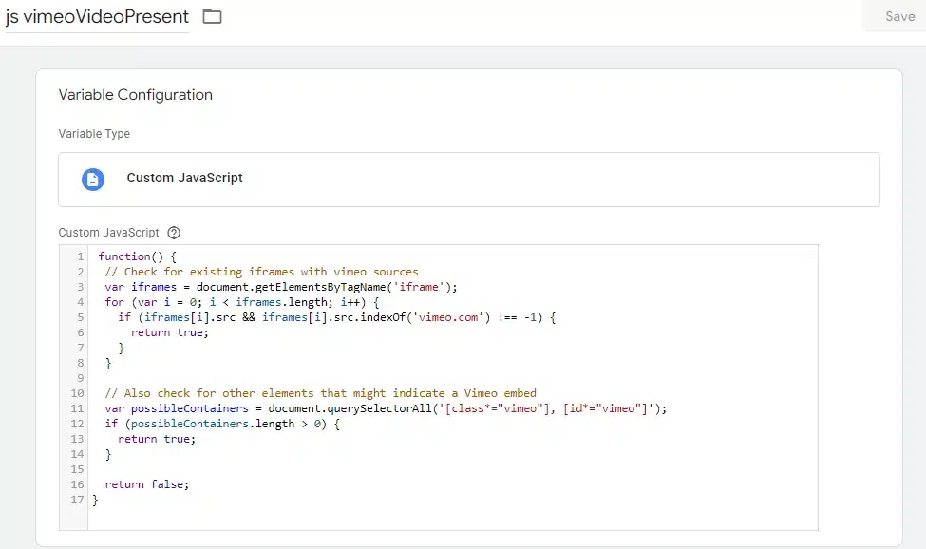Click the possibleContainers.length condition line
This screenshot has width=926, height=549.
pyautogui.click(x=221, y=424)
